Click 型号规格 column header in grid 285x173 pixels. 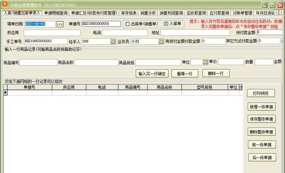pos(205,87)
